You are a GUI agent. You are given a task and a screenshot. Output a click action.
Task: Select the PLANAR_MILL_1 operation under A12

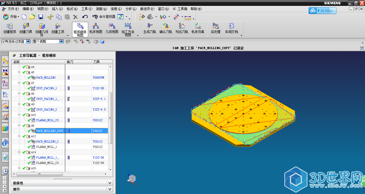[x=46, y=147]
